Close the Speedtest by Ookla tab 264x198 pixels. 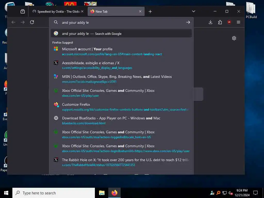point(82,11)
